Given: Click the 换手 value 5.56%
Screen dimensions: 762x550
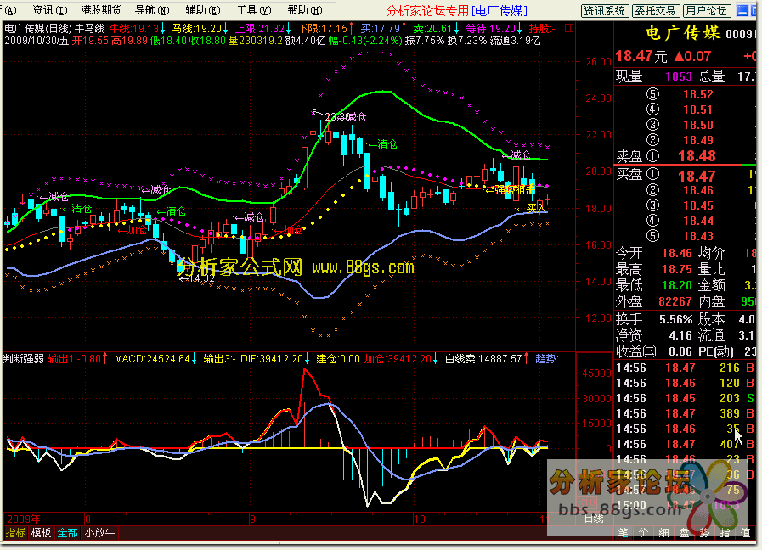Looking at the screenshot, I should pos(675,319).
